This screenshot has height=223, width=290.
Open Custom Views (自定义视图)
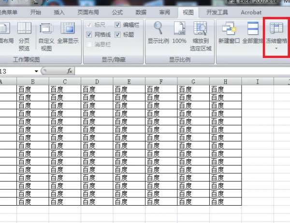[46, 37]
